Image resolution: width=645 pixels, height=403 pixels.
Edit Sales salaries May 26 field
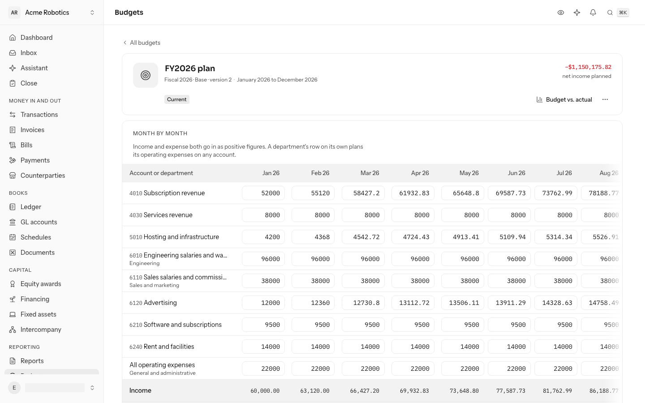click(x=463, y=281)
